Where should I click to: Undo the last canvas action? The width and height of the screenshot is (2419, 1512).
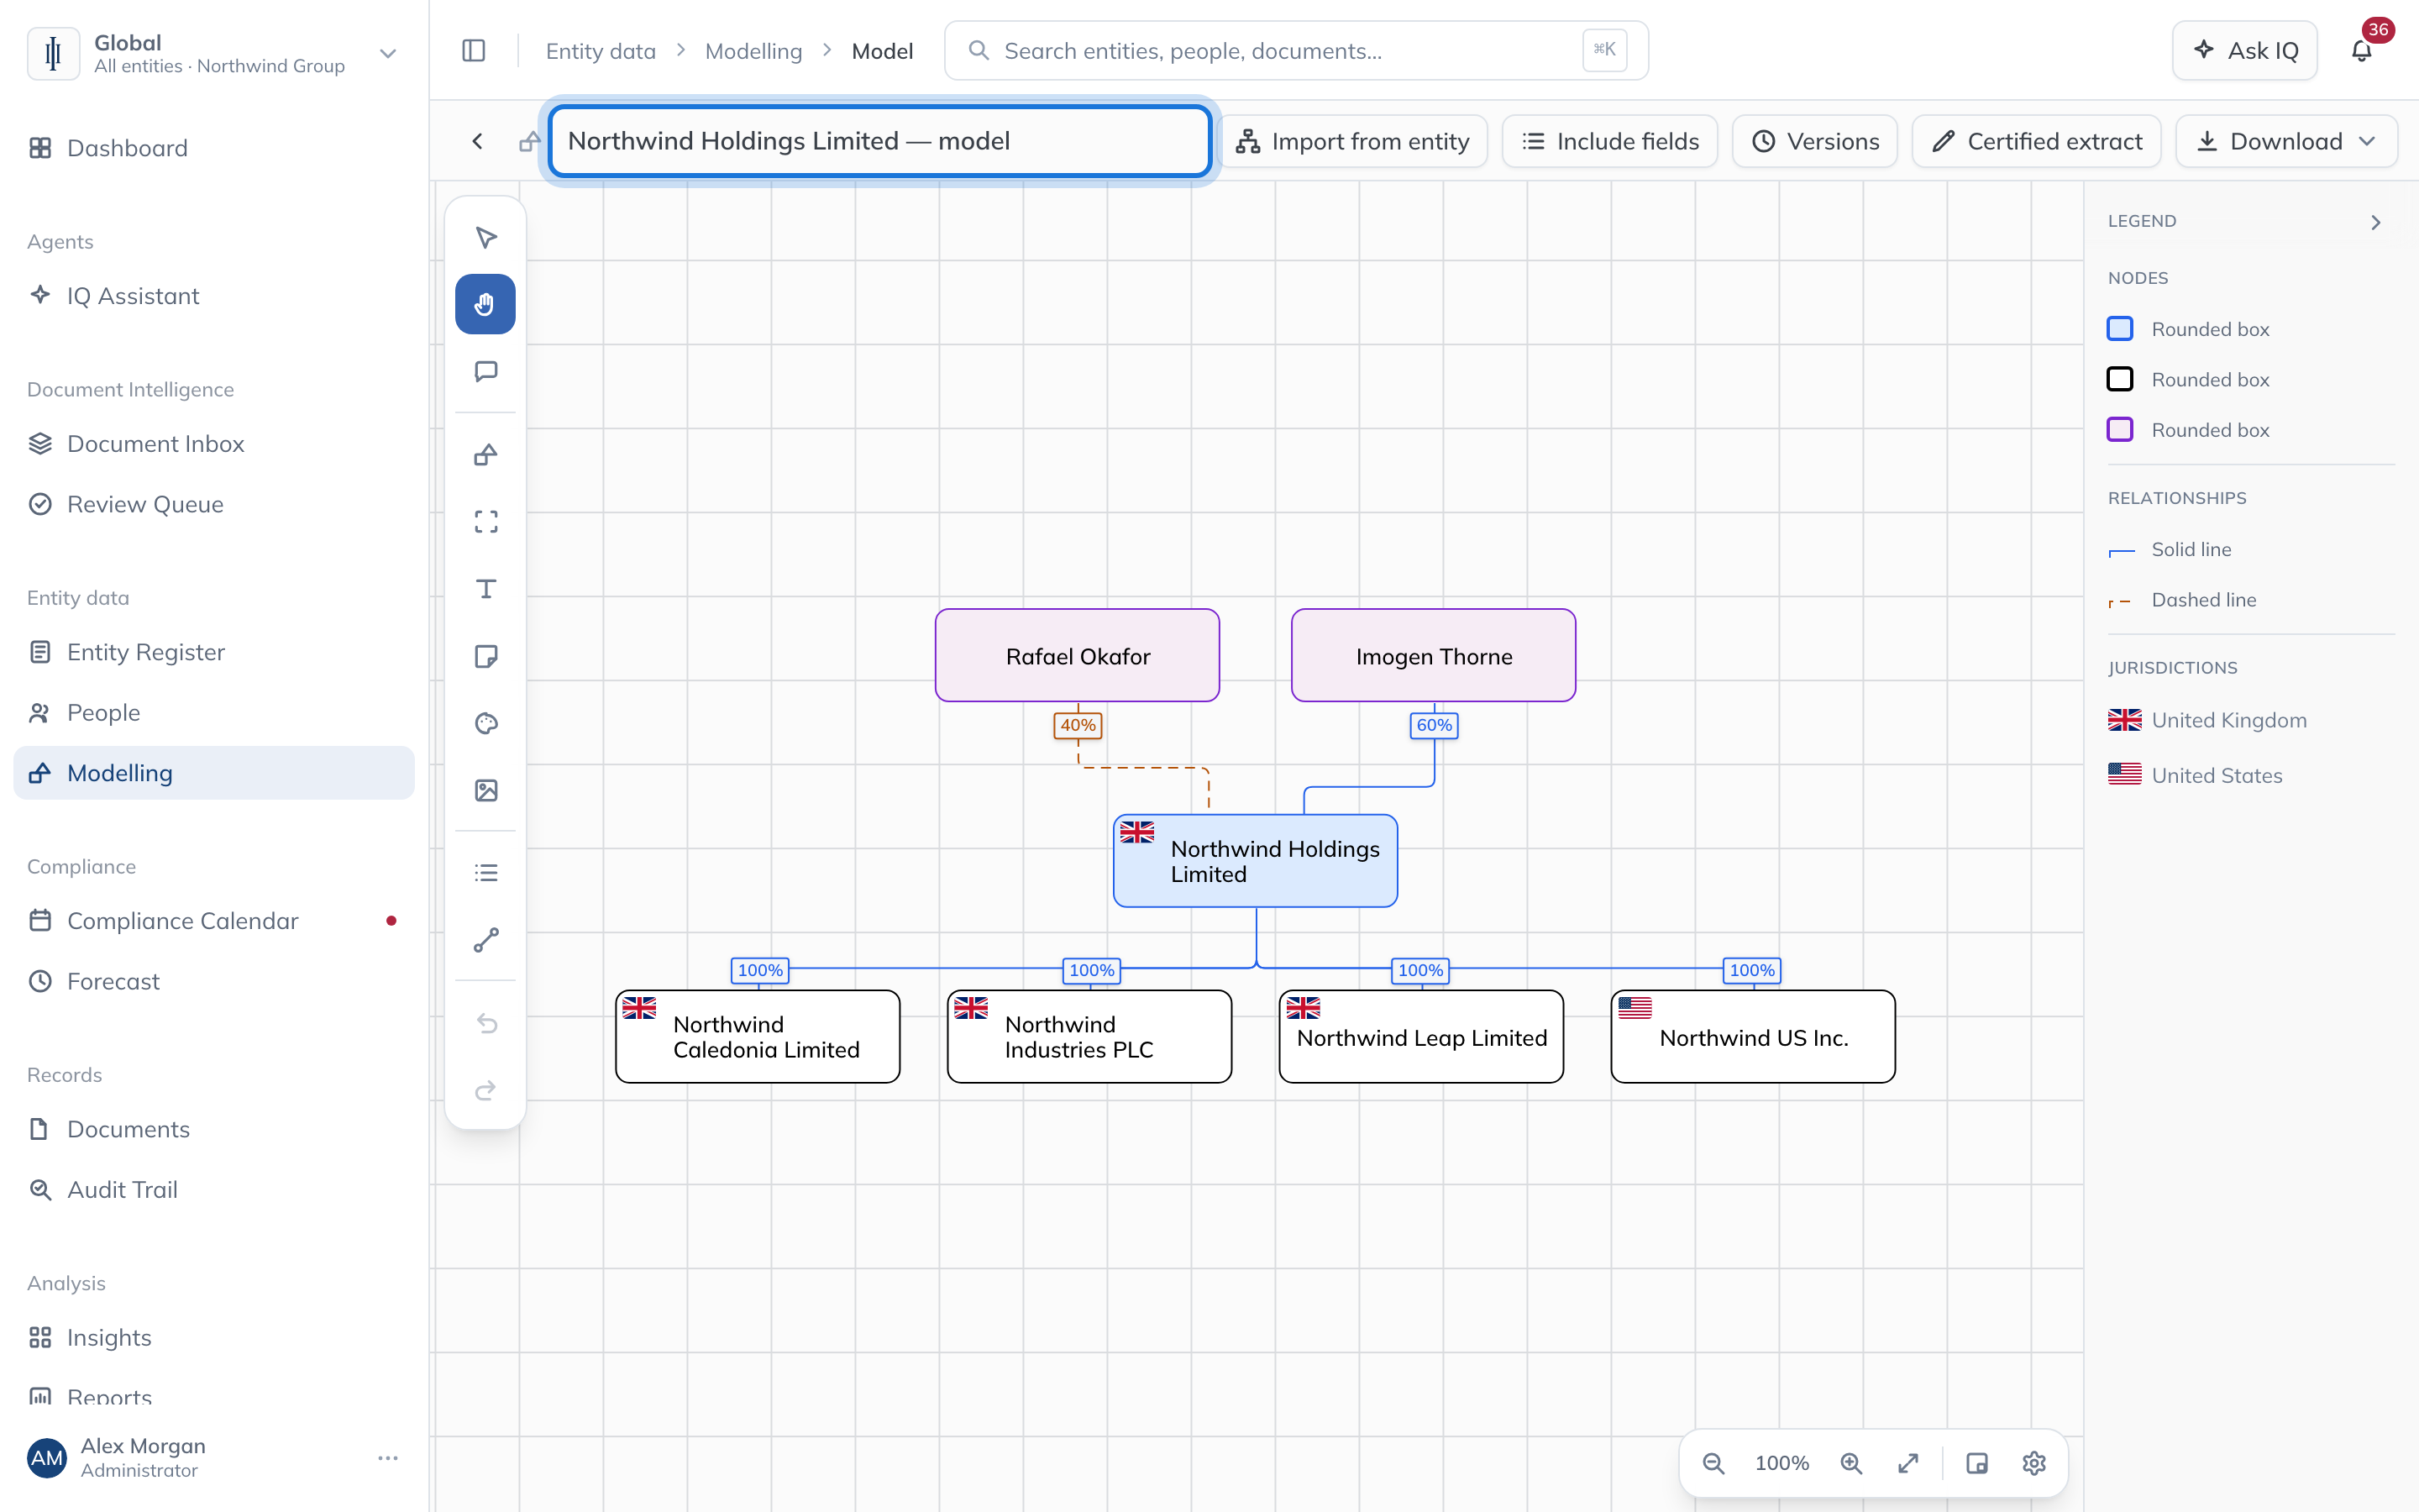485,1023
